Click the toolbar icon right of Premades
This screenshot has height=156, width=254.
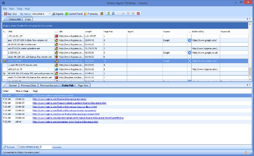tap(102, 14)
